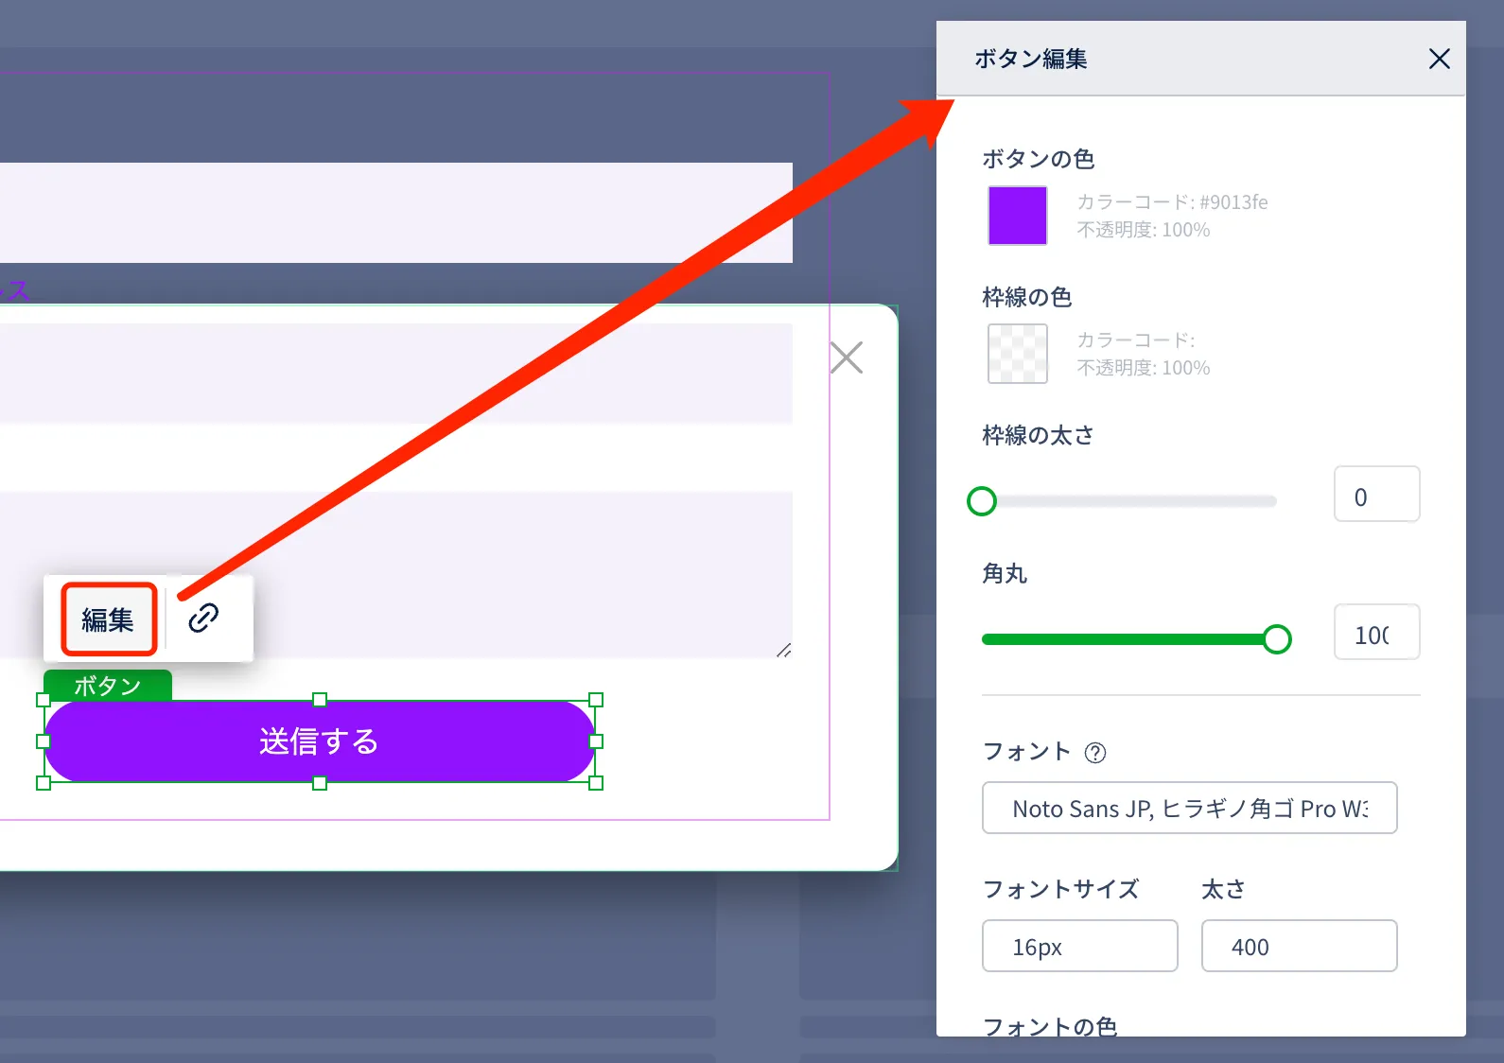Open the 太さ 400 weight dropdown
Viewport: 1504px width, 1063px height.
[x=1299, y=946]
